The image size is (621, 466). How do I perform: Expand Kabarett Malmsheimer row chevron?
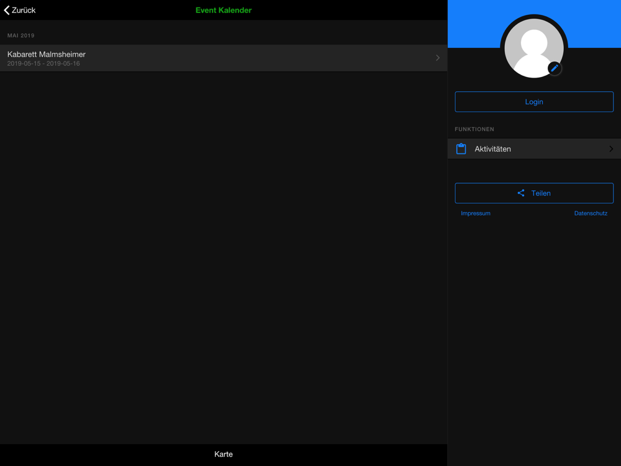438,58
